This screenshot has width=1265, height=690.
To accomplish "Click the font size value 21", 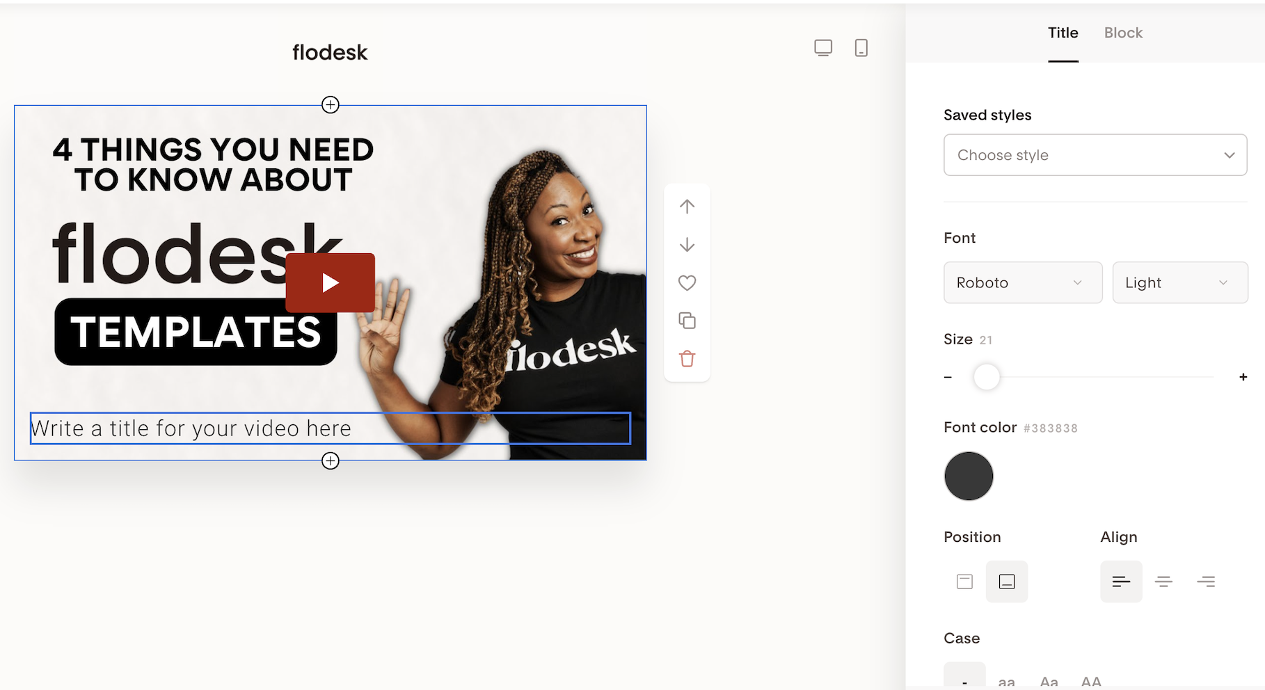I will coord(986,340).
